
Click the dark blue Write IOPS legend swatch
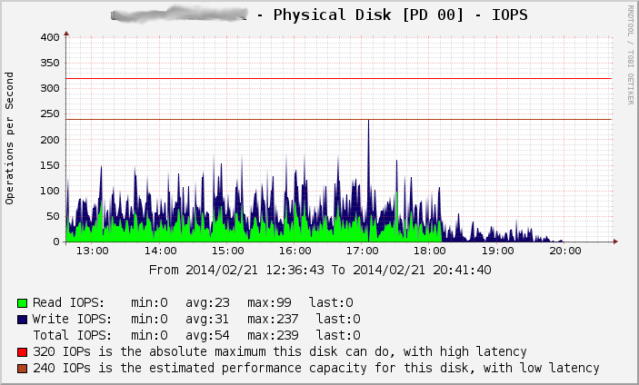pyautogui.click(x=23, y=320)
